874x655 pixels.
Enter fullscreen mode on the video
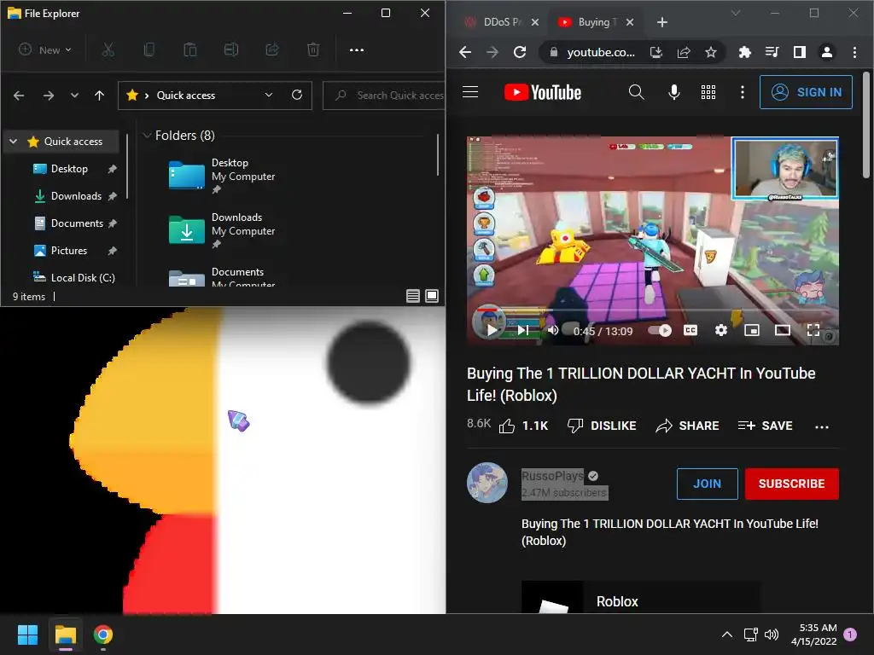pyautogui.click(x=813, y=330)
